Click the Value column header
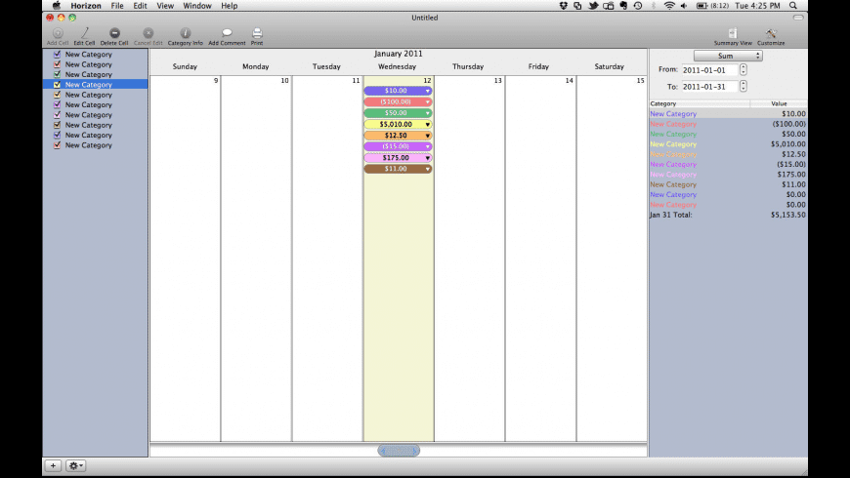The image size is (850, 478). pos(779,103)
